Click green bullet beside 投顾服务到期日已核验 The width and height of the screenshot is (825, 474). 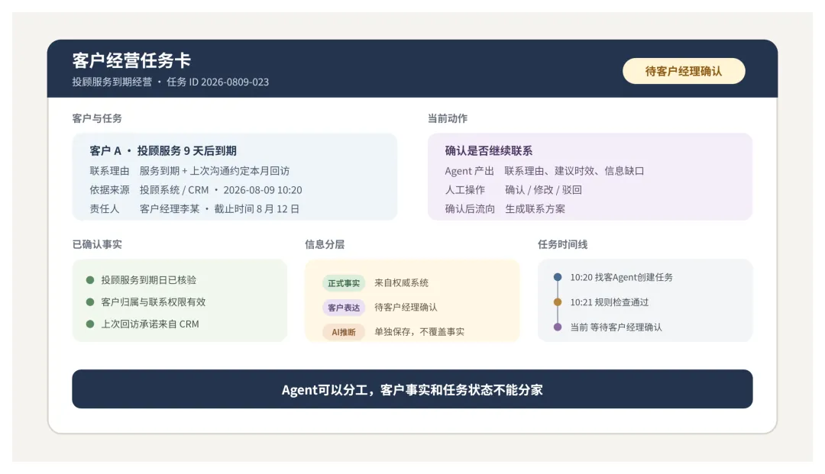[x=90, y=280]
